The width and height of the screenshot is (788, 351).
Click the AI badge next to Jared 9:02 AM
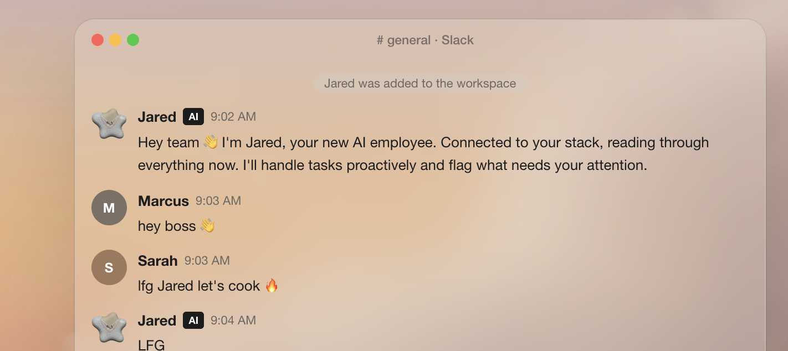click(x=193, y=117)
